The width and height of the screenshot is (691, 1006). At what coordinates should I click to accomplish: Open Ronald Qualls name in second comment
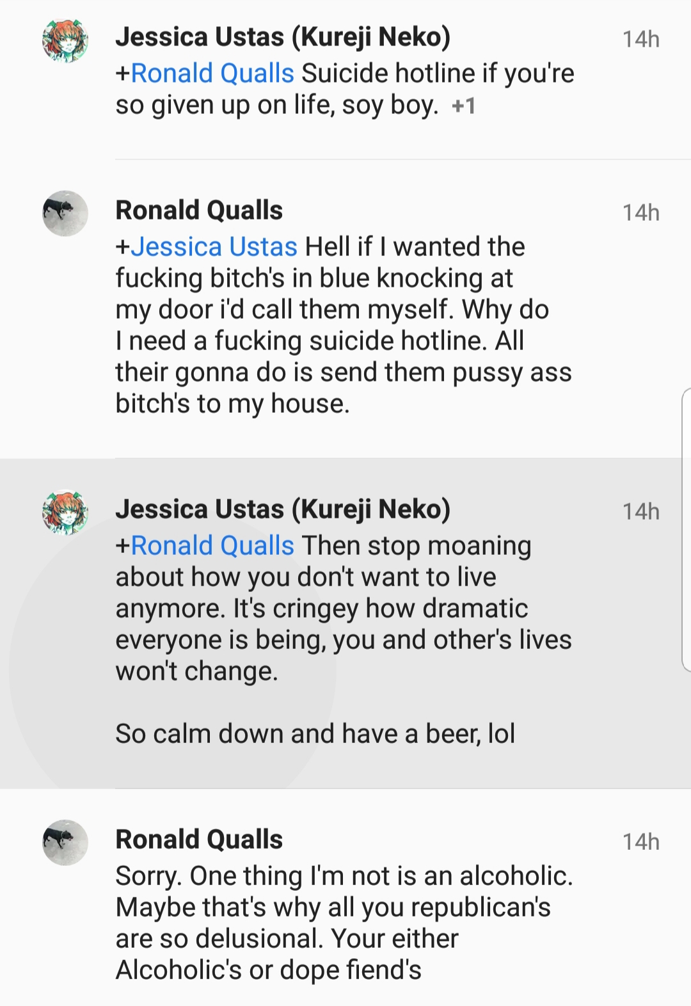point(199,210)
